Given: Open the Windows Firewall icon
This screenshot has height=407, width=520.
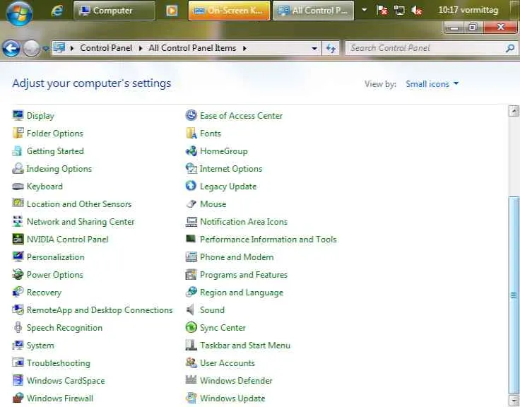Looking at the screenshot, I should click(x=18, y=398).
